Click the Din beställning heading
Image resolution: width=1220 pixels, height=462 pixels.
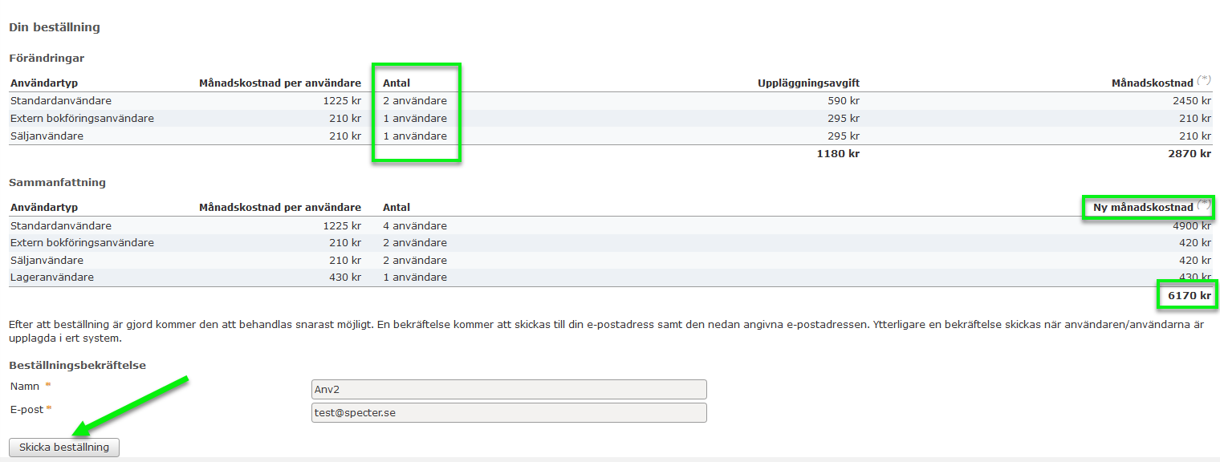click(x=55, y=27)
